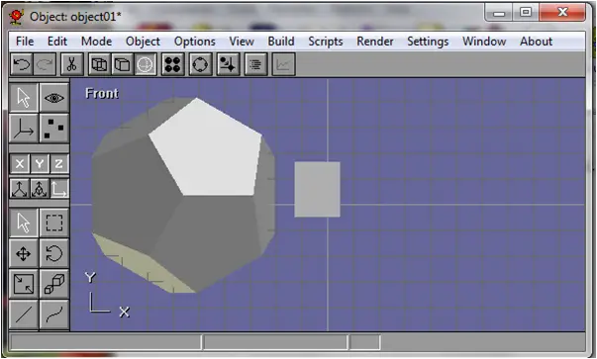Screen dimensions: 597x359
Task: Click the greyed-out graph editor icon
Action: pos(284,64)
